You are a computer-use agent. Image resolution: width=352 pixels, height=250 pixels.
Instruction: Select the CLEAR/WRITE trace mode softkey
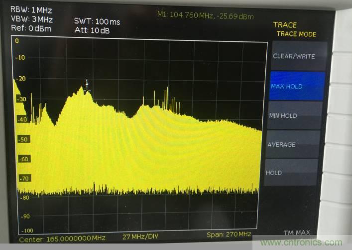click(x=294, y=56)
